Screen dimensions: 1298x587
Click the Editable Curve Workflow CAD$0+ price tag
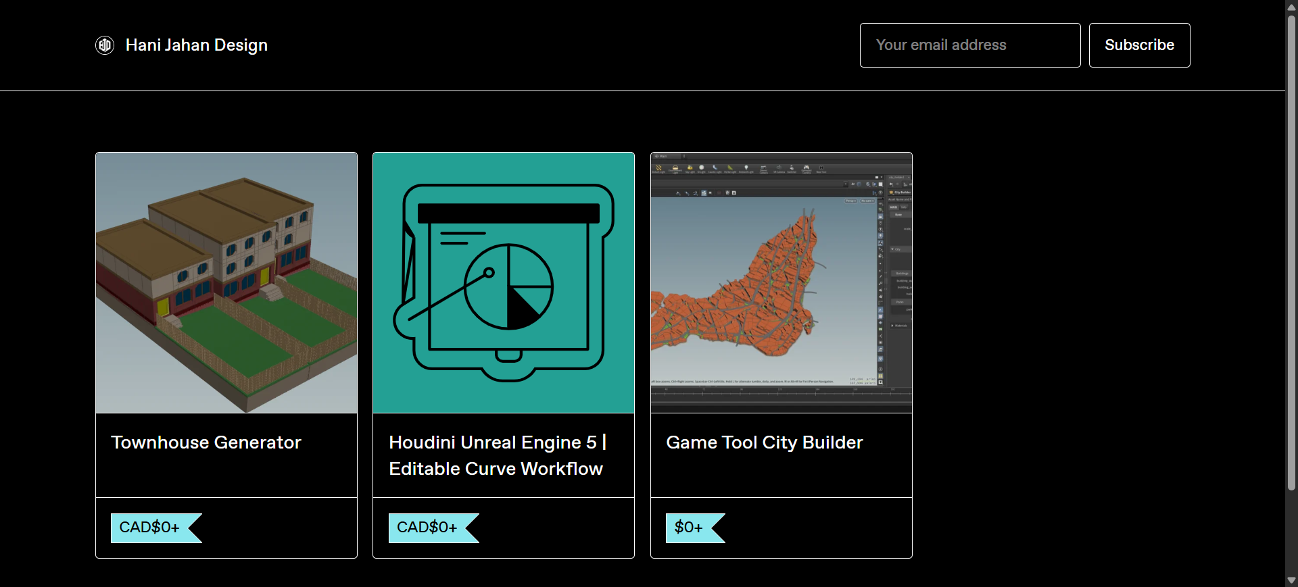(433, 528)
